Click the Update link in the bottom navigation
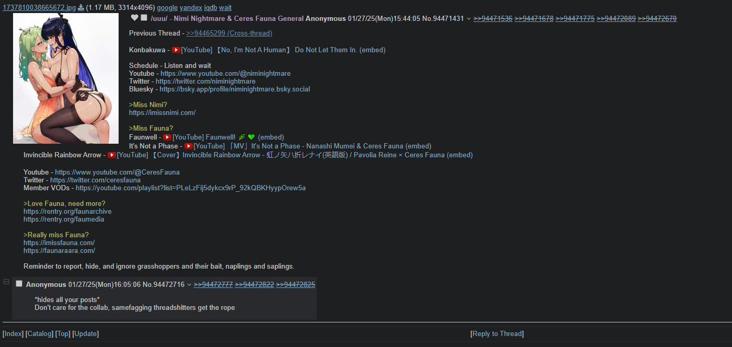 (x=86, y=334)
